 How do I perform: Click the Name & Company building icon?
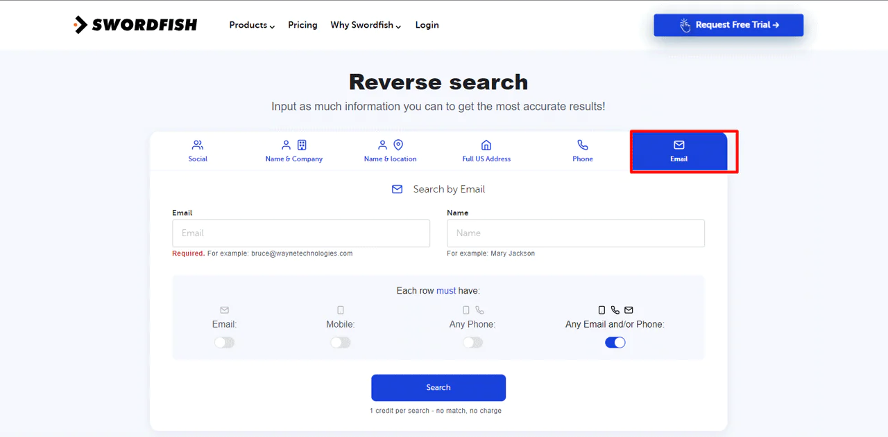(302, 145)
